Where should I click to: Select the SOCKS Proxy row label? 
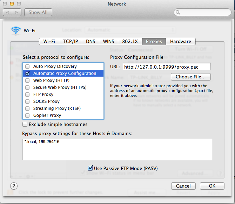[x=46, y=101]
